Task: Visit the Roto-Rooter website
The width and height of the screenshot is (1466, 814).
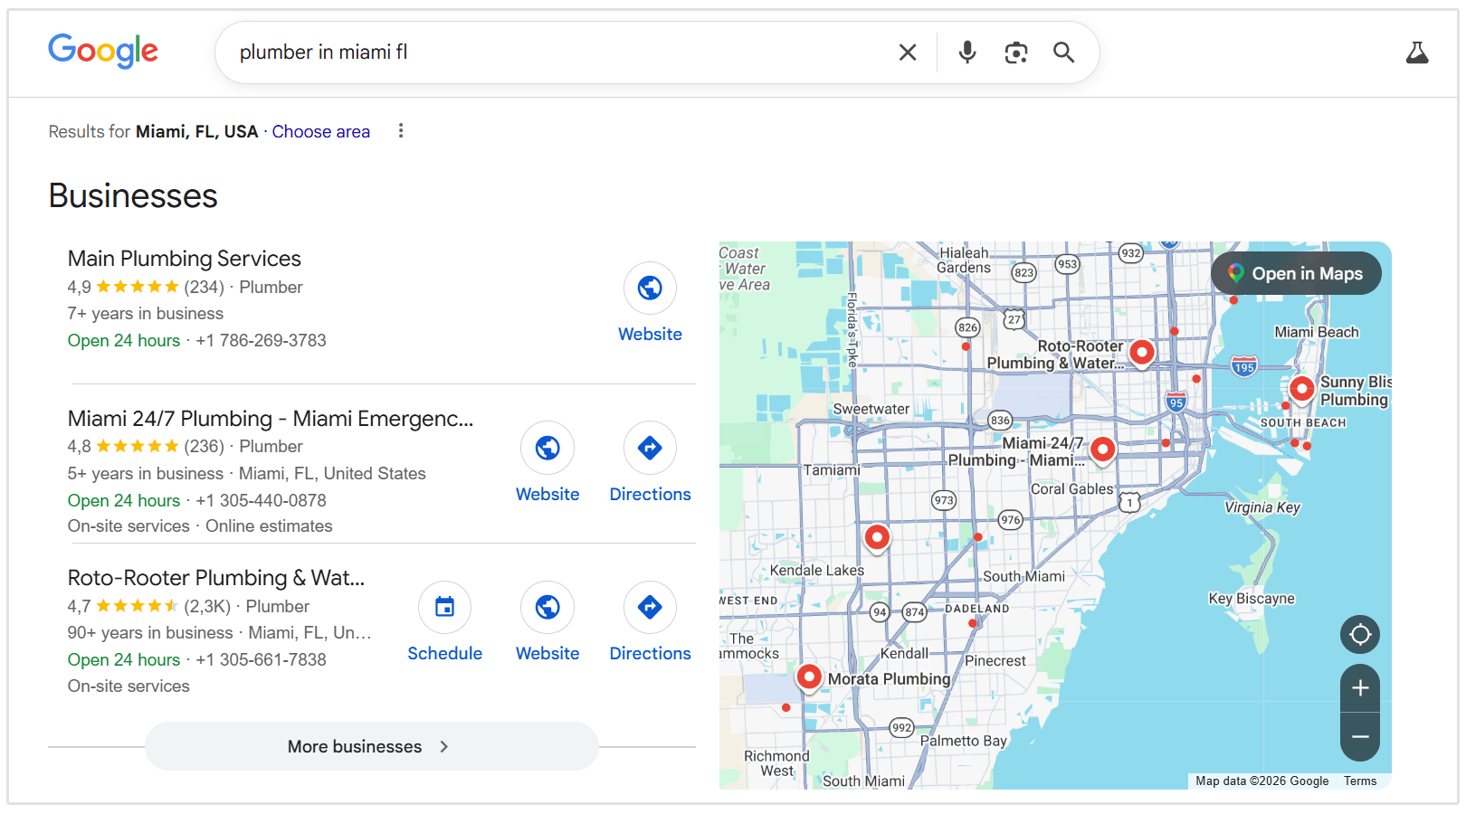Action: point(547,608)
